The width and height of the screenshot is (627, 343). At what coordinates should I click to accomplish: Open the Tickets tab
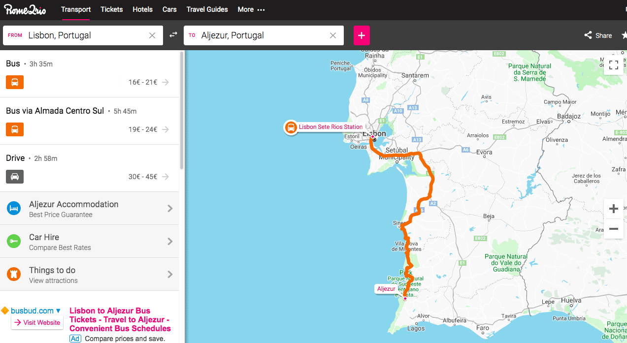(x=112, y=9)
